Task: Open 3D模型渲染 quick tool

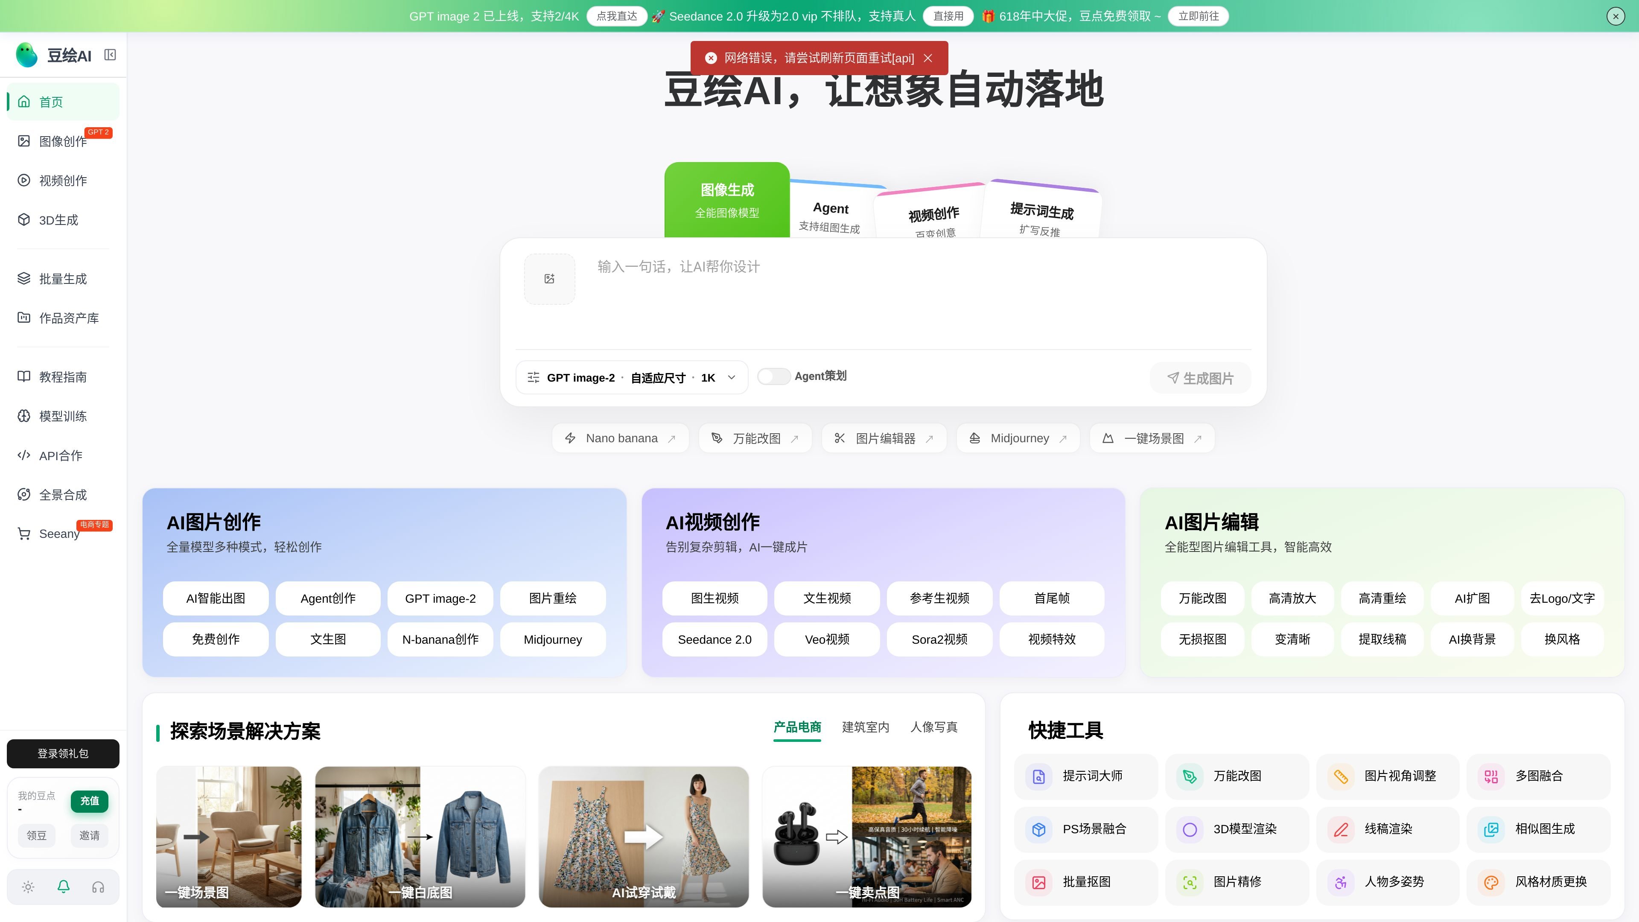Action: [1236, 829]
